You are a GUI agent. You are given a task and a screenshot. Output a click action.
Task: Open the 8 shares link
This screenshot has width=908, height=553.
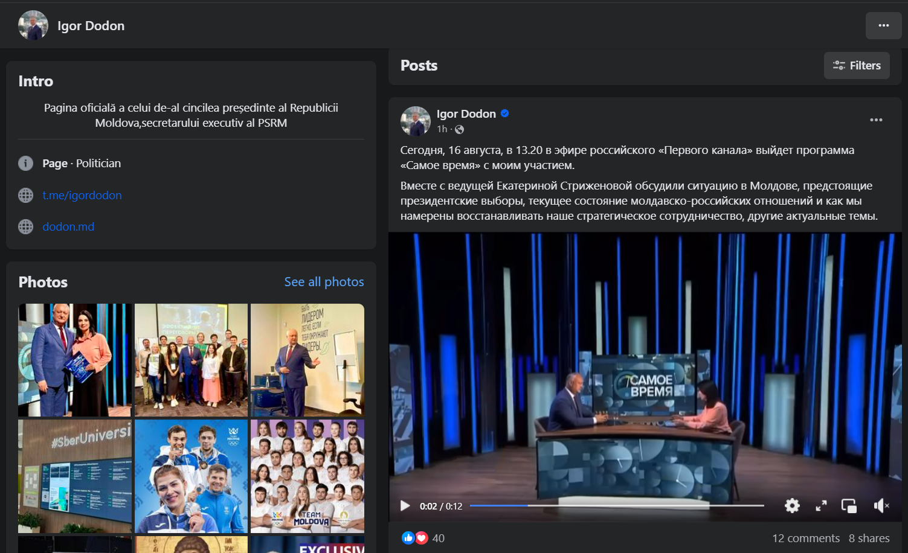(869, 539)
